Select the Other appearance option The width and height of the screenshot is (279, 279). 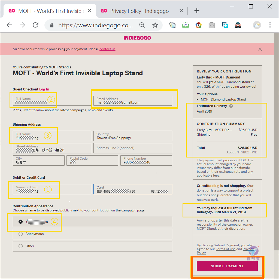(x=21, y=246)
